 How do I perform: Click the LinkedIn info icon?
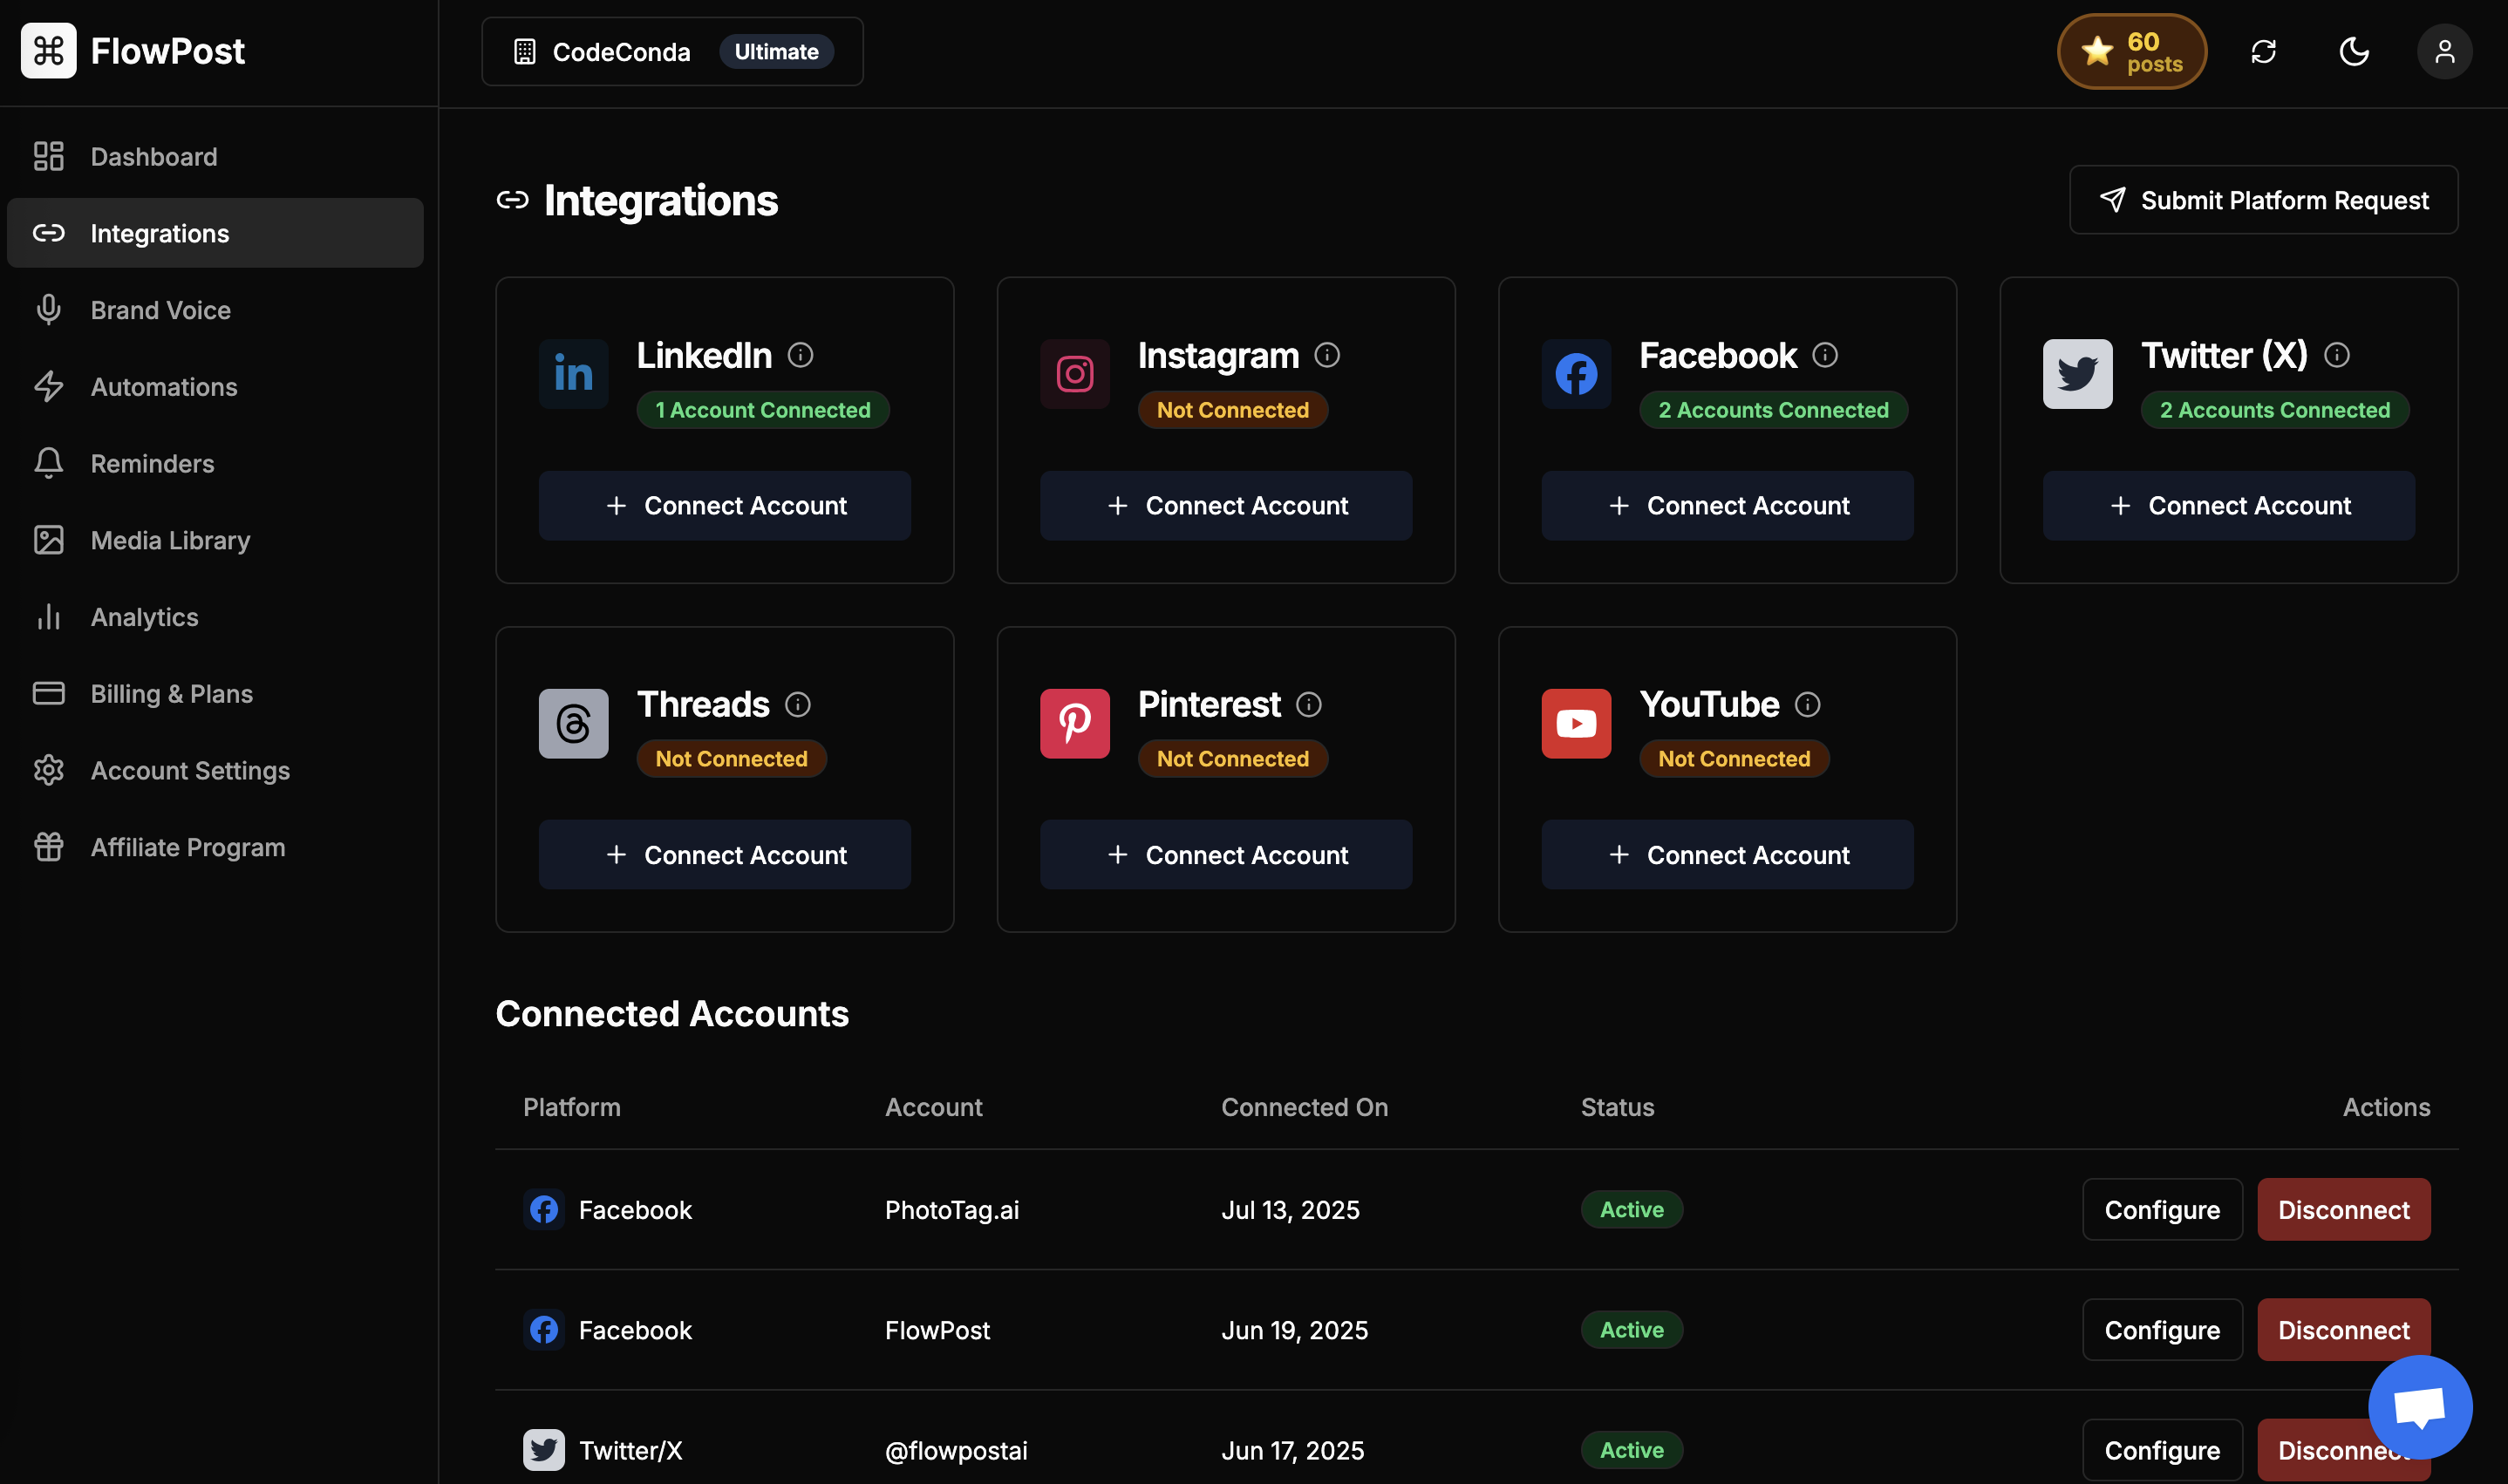[800, 355]
